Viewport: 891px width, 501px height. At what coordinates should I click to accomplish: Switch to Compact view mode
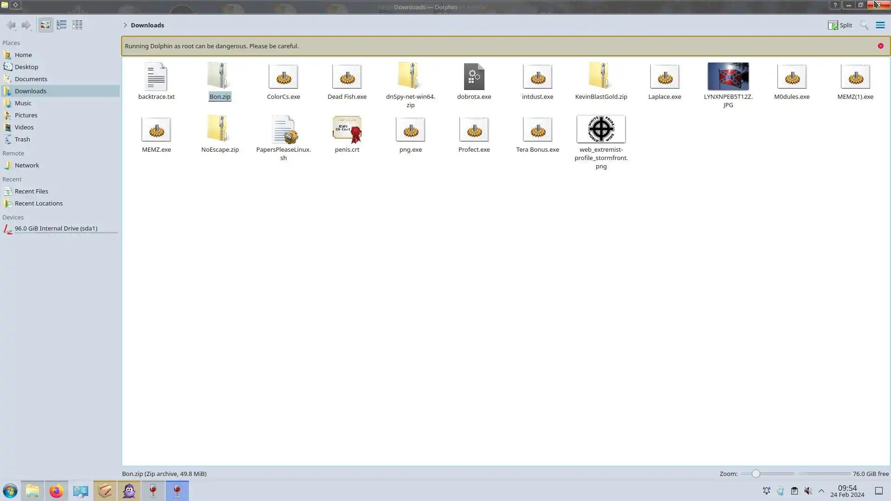[61, 25]
